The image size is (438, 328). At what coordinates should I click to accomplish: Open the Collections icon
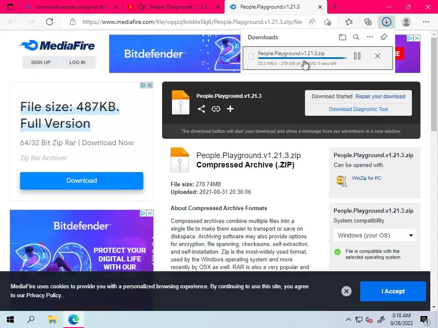point(368,22)
